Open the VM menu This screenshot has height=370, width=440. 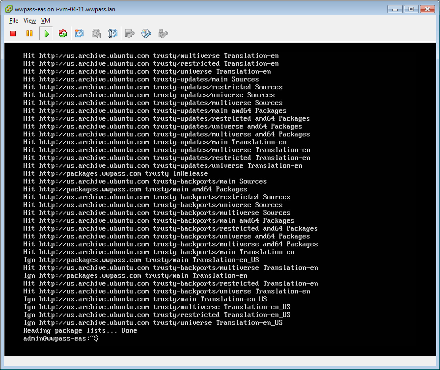(x=46, y=21)
